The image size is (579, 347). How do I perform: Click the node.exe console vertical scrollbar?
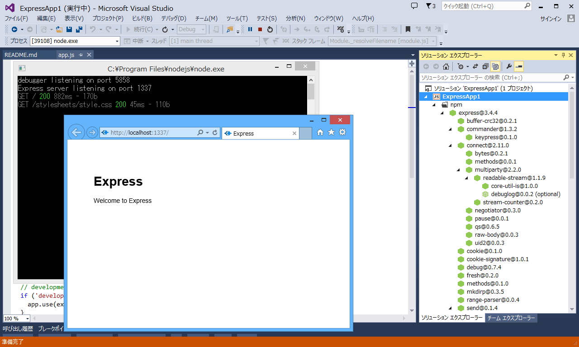[x=311, y=177]
